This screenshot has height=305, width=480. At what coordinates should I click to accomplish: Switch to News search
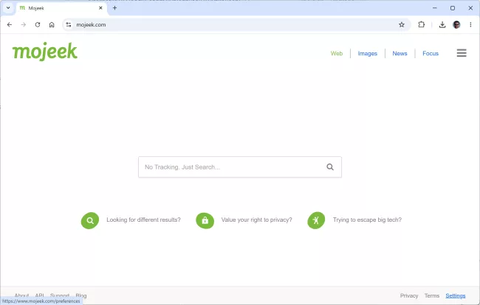point(400,54)
